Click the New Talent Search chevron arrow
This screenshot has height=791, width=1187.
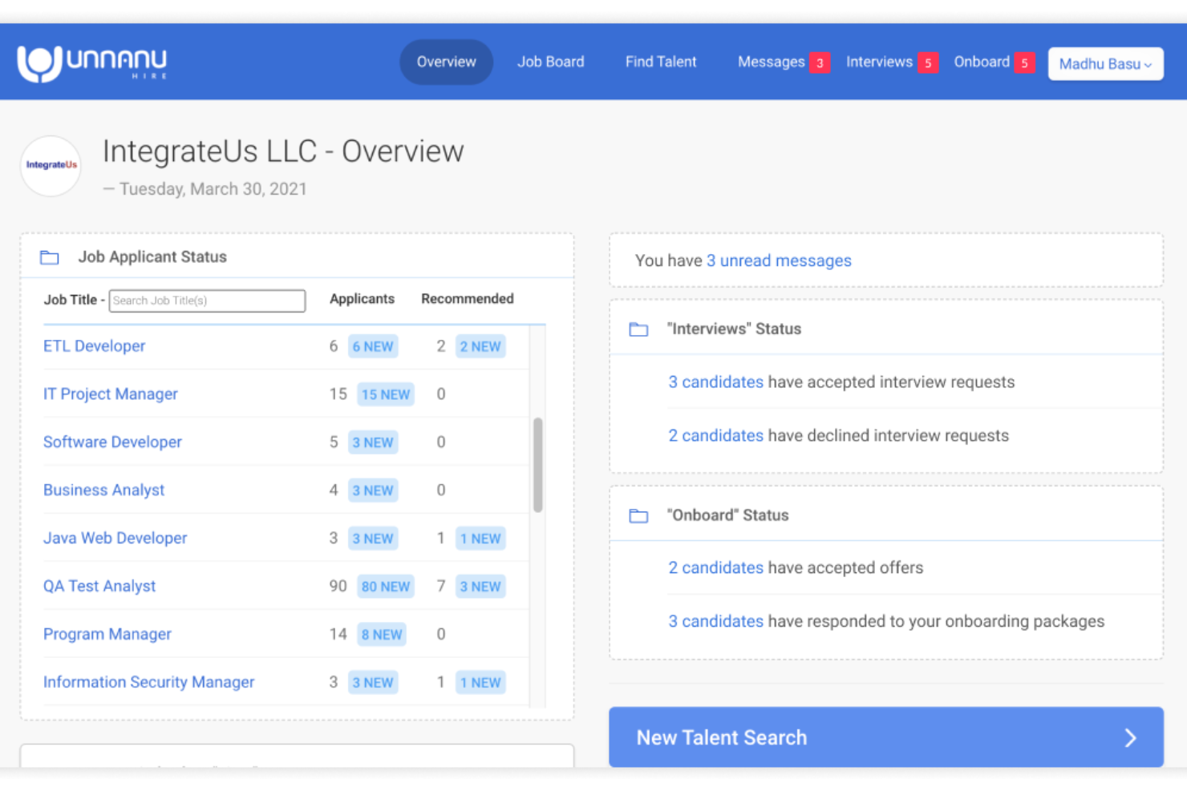tap(1131, 737)
